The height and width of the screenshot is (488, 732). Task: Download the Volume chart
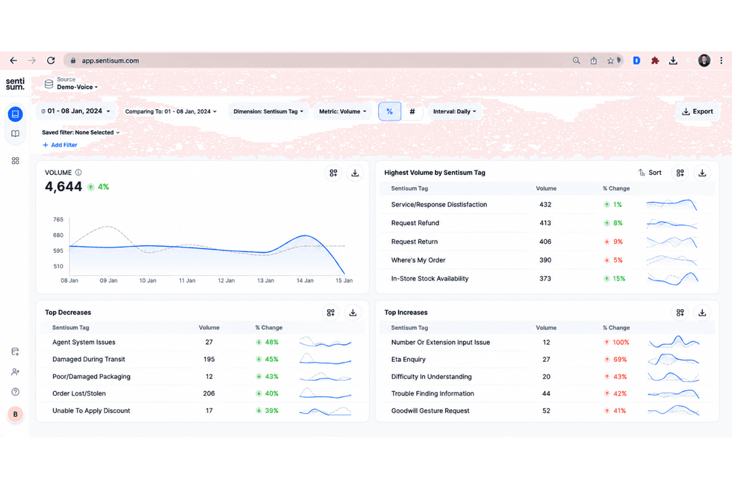pyautogui.click(x=355, y=174)
